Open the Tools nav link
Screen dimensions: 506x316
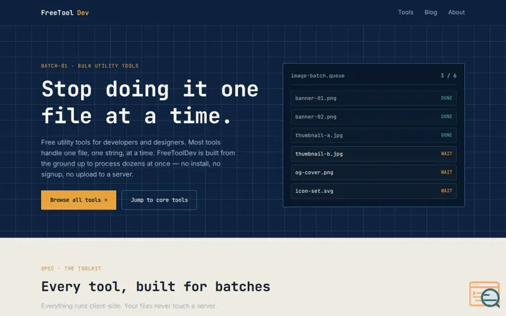405,12
